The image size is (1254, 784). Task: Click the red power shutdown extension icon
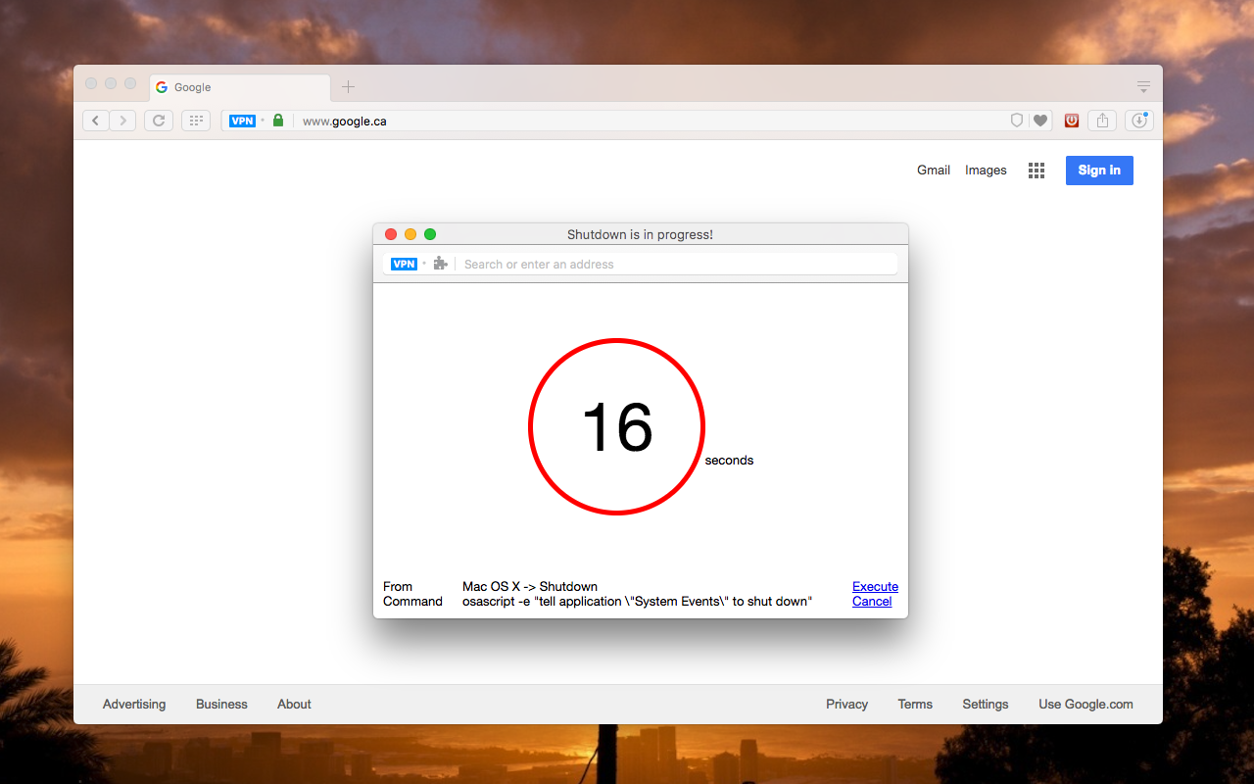1072,121
